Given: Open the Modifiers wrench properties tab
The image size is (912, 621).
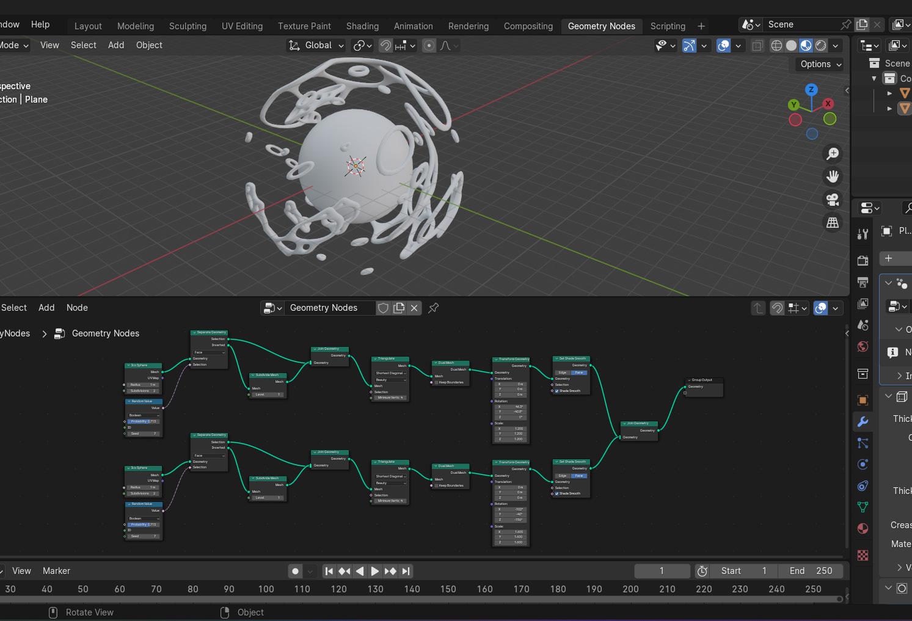Looking at the screenshot, I should pos(863,421).
